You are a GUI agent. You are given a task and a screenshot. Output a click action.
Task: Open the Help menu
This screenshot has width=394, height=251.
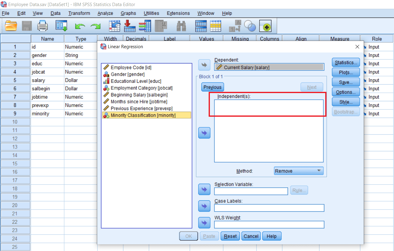pyautogui.click(x=227, y=13)
